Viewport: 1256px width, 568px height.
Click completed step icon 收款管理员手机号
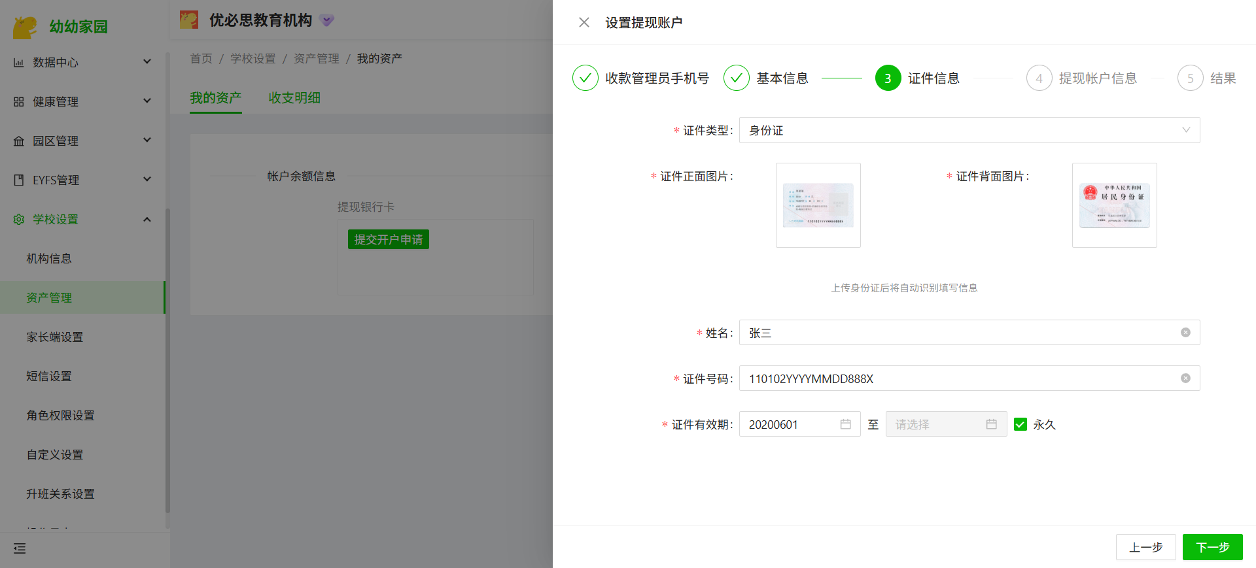pyautogui.click(x=585, y=78)
